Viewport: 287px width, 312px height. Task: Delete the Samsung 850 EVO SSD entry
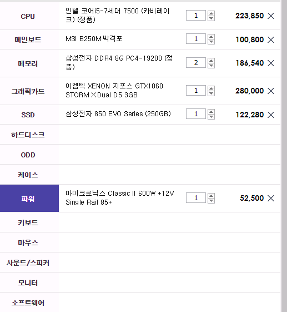click(x=271, y=115)
